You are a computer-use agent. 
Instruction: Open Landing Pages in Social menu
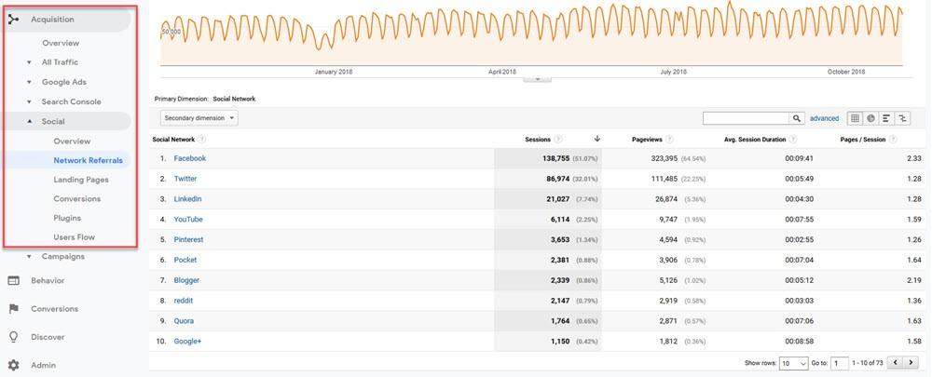80,180
